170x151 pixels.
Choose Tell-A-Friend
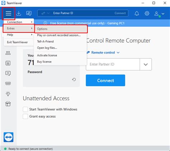click(x=60, y=41)
